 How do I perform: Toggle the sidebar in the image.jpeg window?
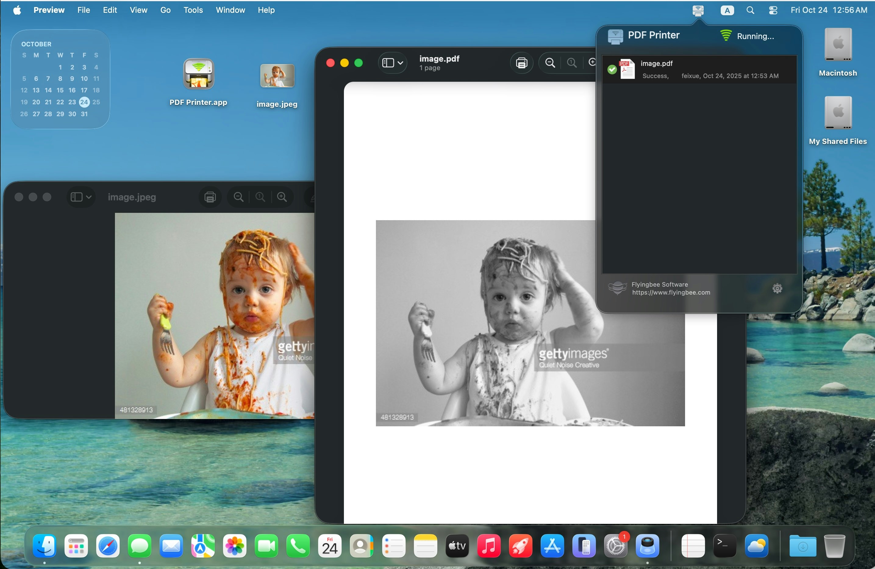pyautogui.click(x=77, y=197)
